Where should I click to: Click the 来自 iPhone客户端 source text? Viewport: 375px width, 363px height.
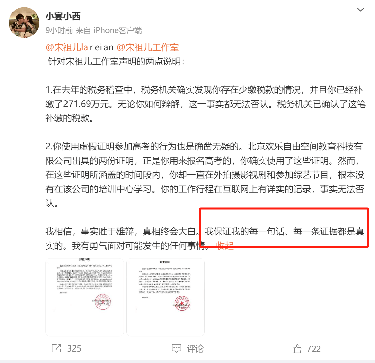109,30
